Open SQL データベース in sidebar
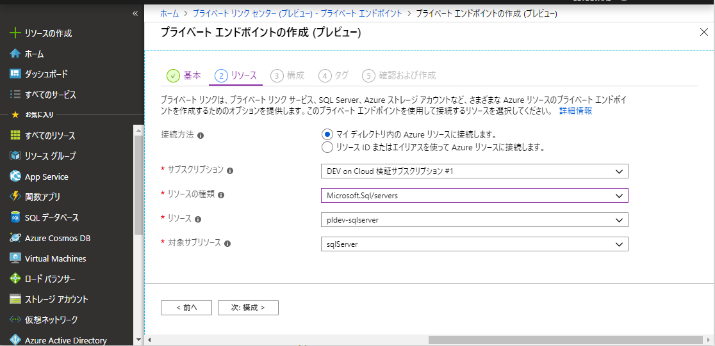Image resolution: width=715 pixels, height=346 pixels. [52, 217]
